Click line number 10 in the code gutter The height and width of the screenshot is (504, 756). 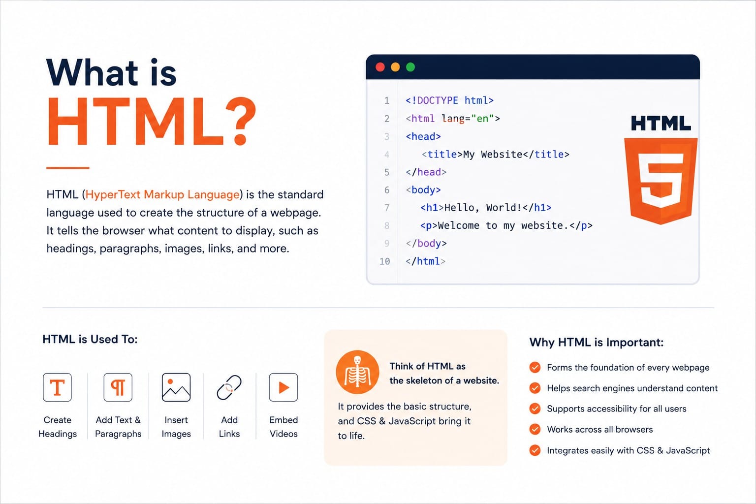click(385, 261)
